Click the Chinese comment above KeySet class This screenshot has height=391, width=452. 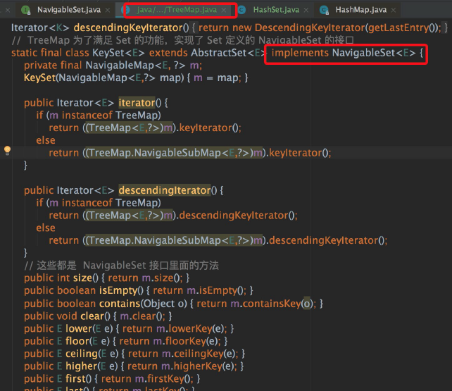pyautogui.click(x=183, y=40)
